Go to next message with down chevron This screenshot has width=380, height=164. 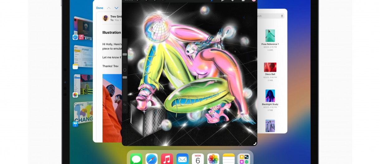[x=116, y=8]
